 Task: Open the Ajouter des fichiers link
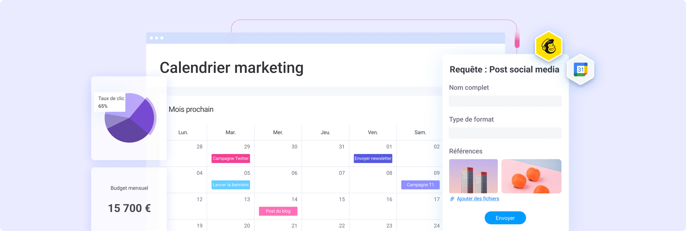point(478,199)
